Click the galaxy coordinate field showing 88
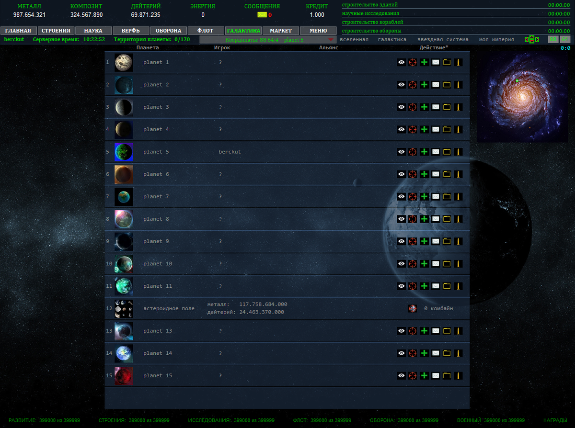This screenshot has height=428, width=575. tap(553, 39)
